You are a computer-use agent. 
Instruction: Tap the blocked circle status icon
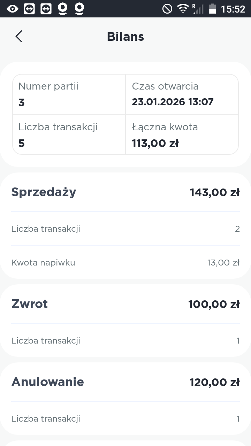pyautogui.click(x=167, y=9)
